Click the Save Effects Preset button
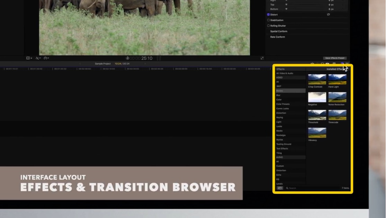This screenshot has width=386, height=218. 335,58
